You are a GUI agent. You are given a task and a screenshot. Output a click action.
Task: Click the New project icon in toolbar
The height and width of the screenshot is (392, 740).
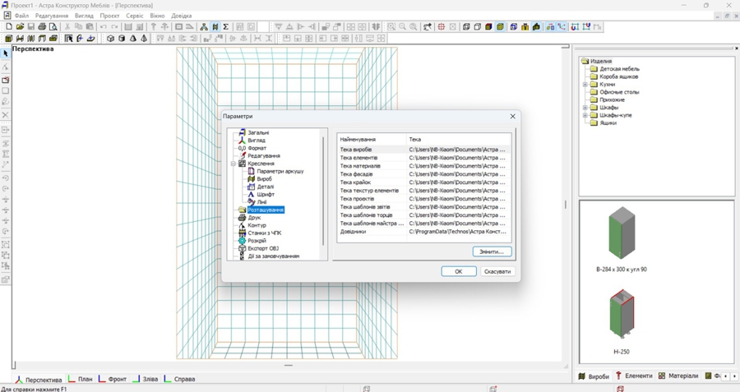click(8, 27)
